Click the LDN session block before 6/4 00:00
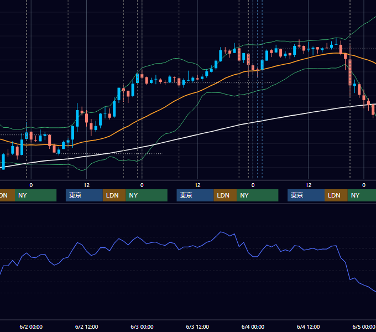Screen dimensions: 376x332 225,195
